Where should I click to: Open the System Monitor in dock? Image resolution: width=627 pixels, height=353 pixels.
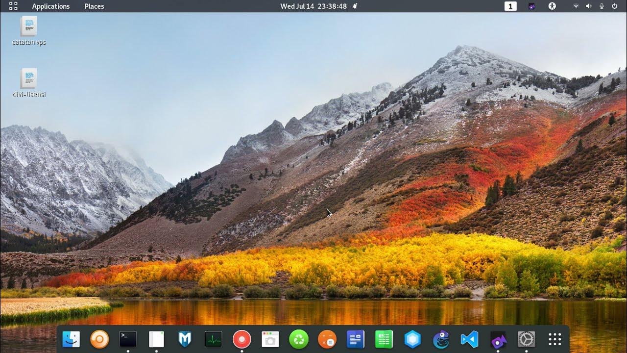[x=213, y=339]
